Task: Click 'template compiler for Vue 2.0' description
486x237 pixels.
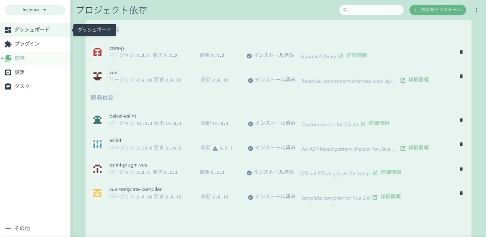Action: pyautogui.click(x=336, y=198)
